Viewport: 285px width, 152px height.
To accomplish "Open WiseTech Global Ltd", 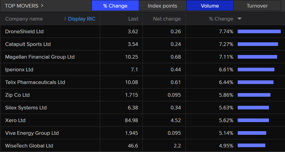I will (29, 146).
